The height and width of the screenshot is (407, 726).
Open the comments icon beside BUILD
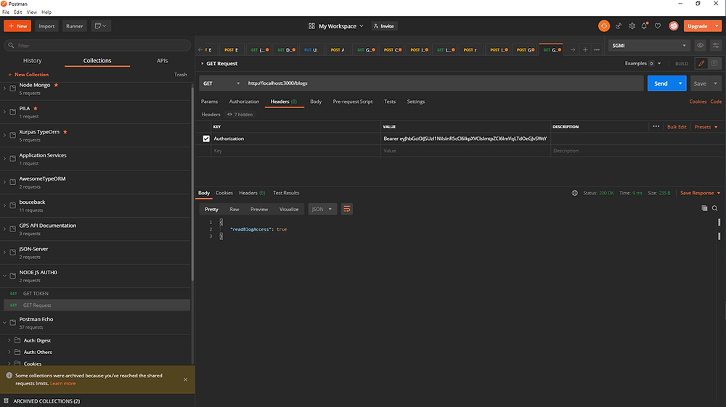[714, 63]
